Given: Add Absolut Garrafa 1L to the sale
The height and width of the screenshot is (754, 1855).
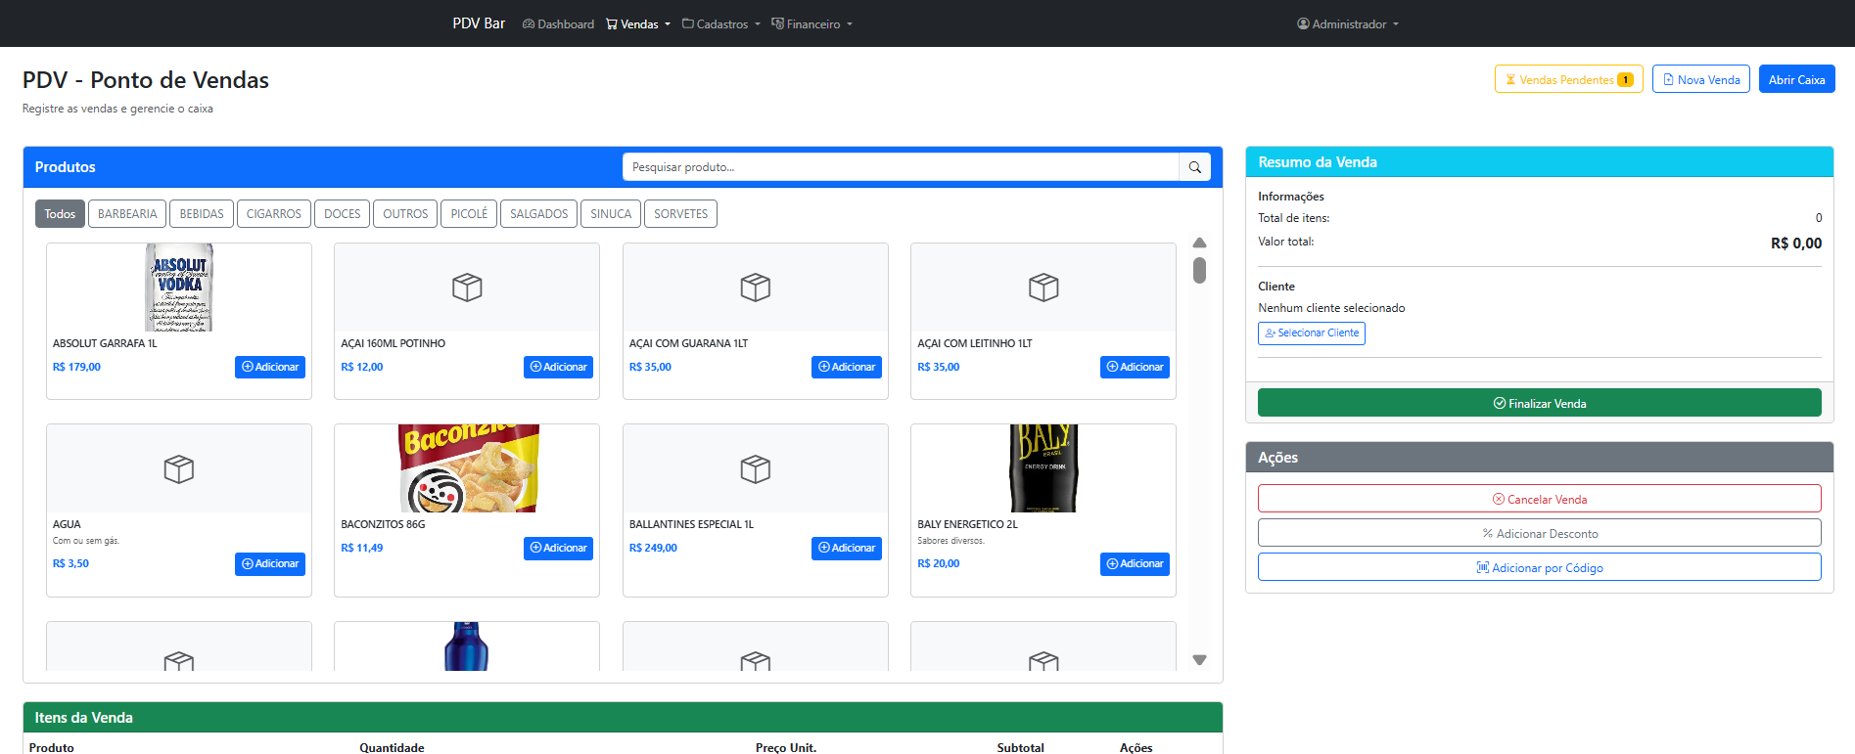Looking at the screenshot, I should coord(270,367).
